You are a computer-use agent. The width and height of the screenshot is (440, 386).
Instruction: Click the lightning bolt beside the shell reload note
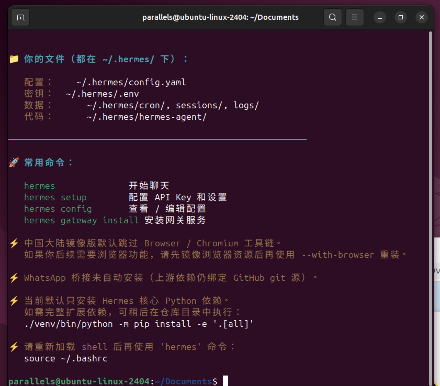(14, 347)
